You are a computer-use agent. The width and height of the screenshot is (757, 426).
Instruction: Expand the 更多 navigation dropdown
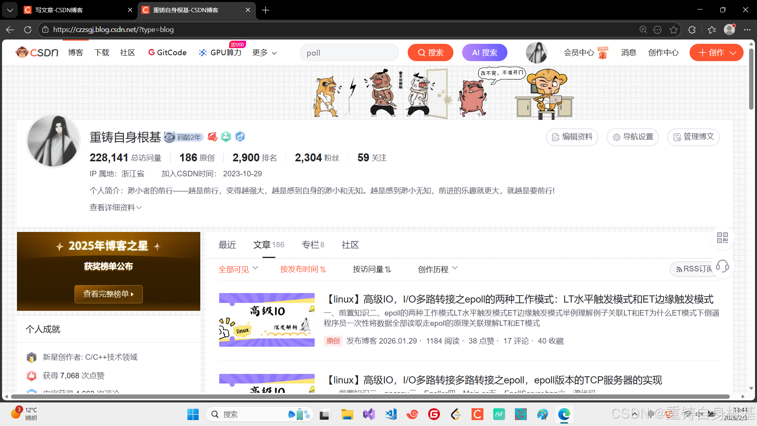click(264, 52)
